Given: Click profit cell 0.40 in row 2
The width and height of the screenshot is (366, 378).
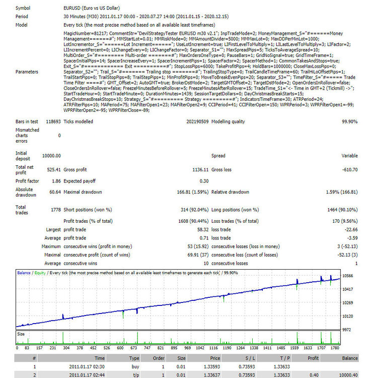Looking at the screenshot, I should coord(314,375).
